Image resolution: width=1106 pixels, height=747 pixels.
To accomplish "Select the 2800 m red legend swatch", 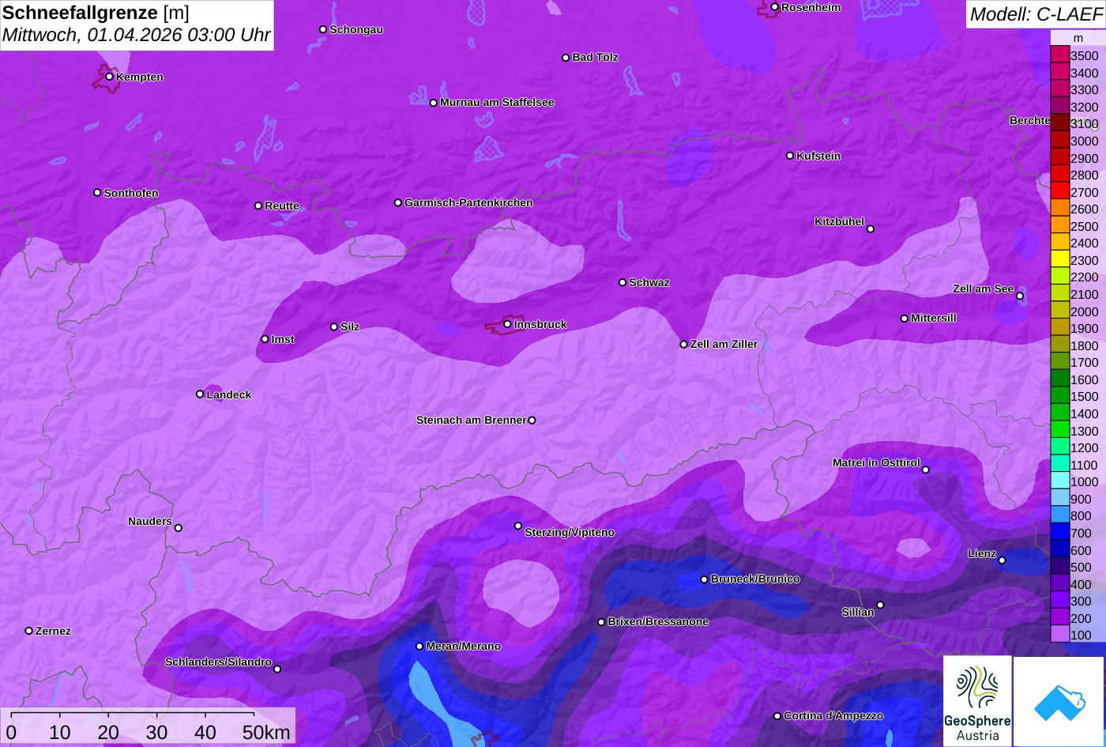I will 1059,175.
